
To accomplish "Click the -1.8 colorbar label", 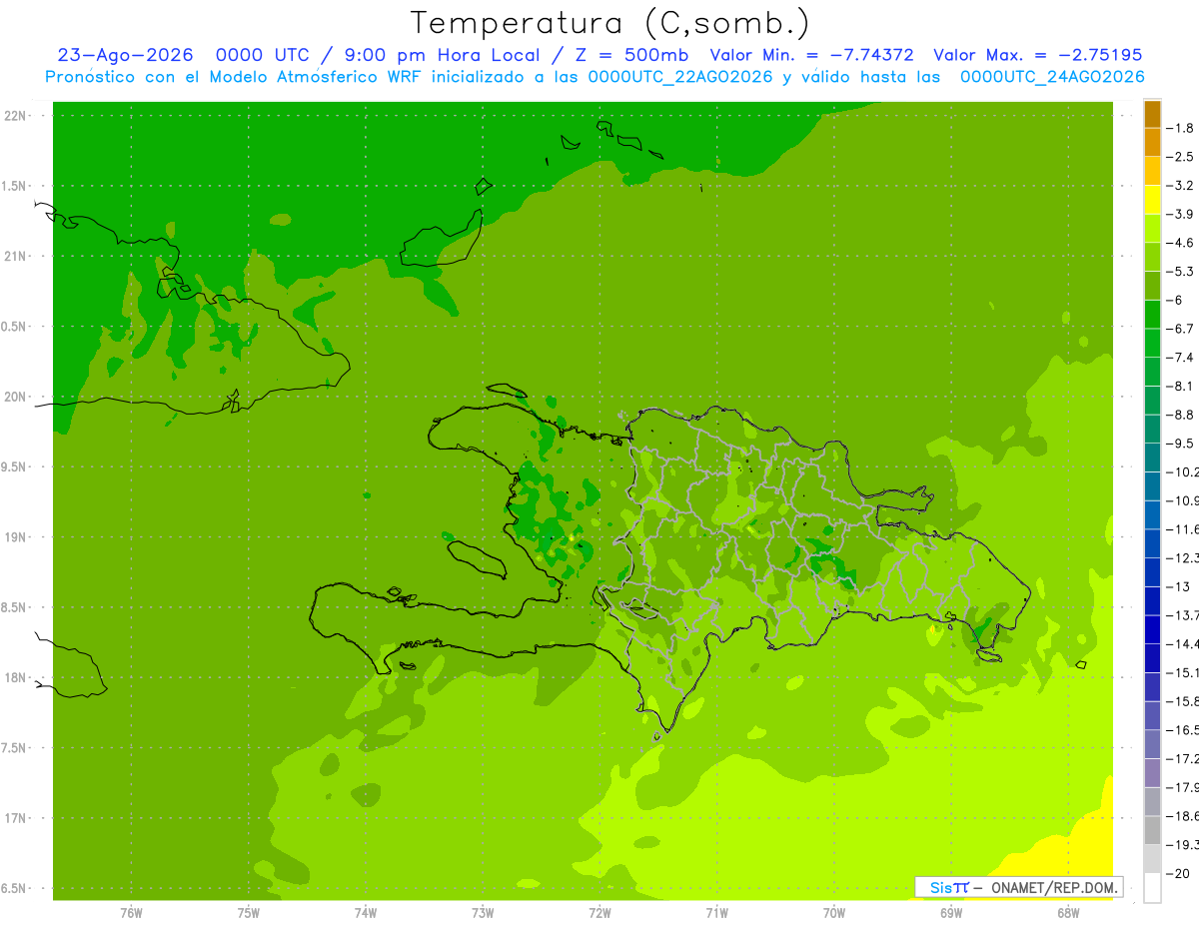I will pos(1181,128).
